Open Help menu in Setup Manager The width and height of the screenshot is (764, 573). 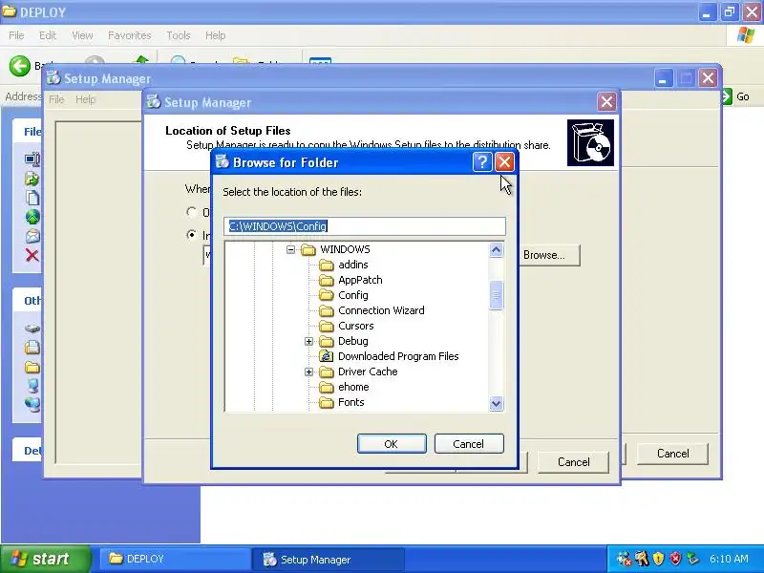[x=85, y=99]
